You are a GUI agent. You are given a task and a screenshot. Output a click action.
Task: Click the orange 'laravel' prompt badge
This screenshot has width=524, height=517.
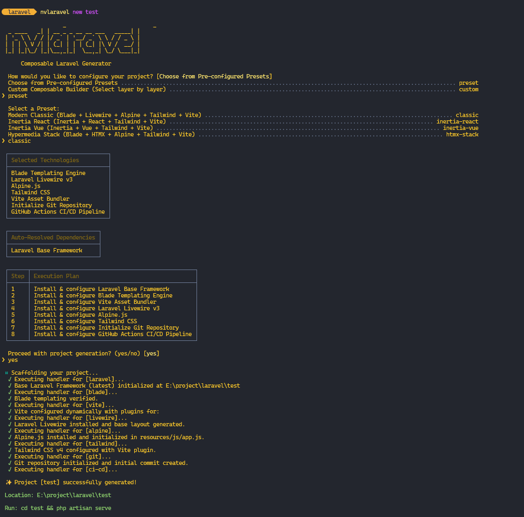19,12
